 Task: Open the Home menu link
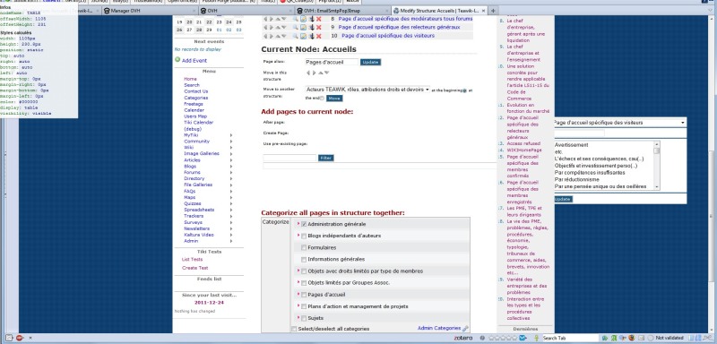190,79
